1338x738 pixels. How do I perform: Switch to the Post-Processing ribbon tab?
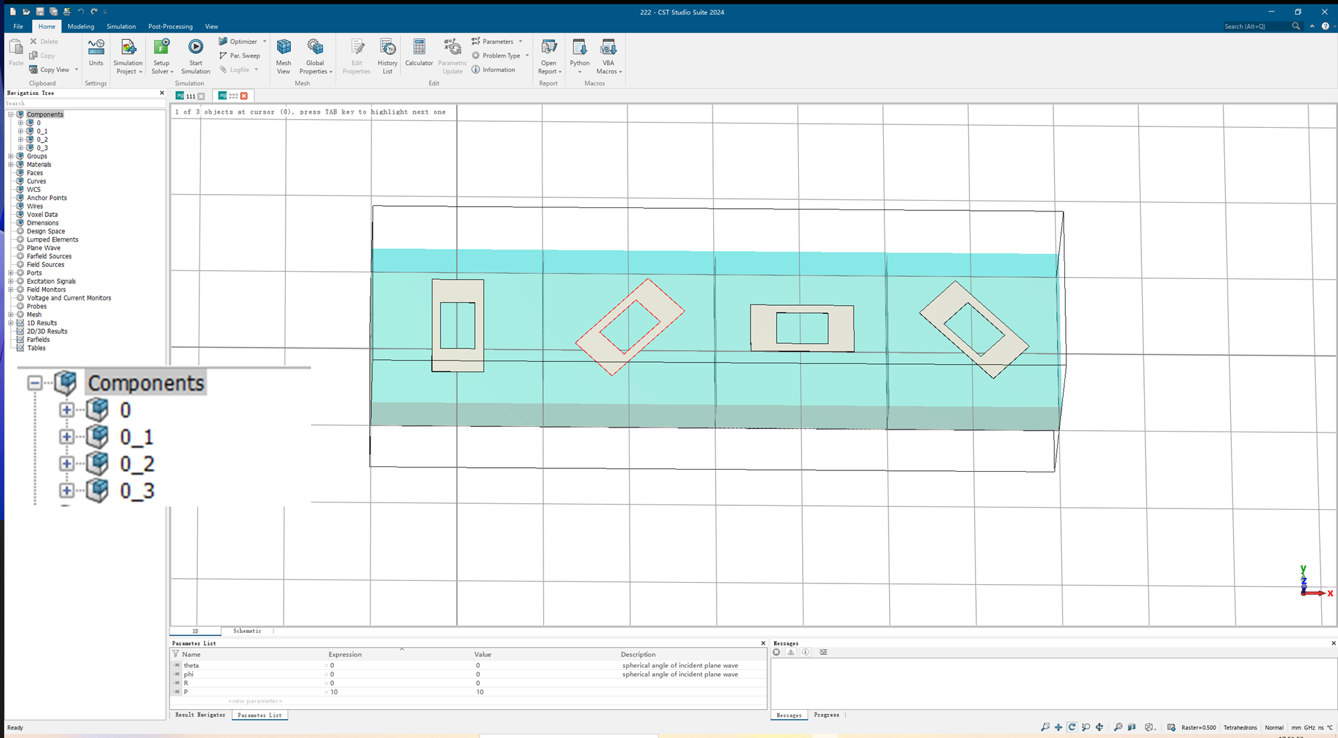171,26
